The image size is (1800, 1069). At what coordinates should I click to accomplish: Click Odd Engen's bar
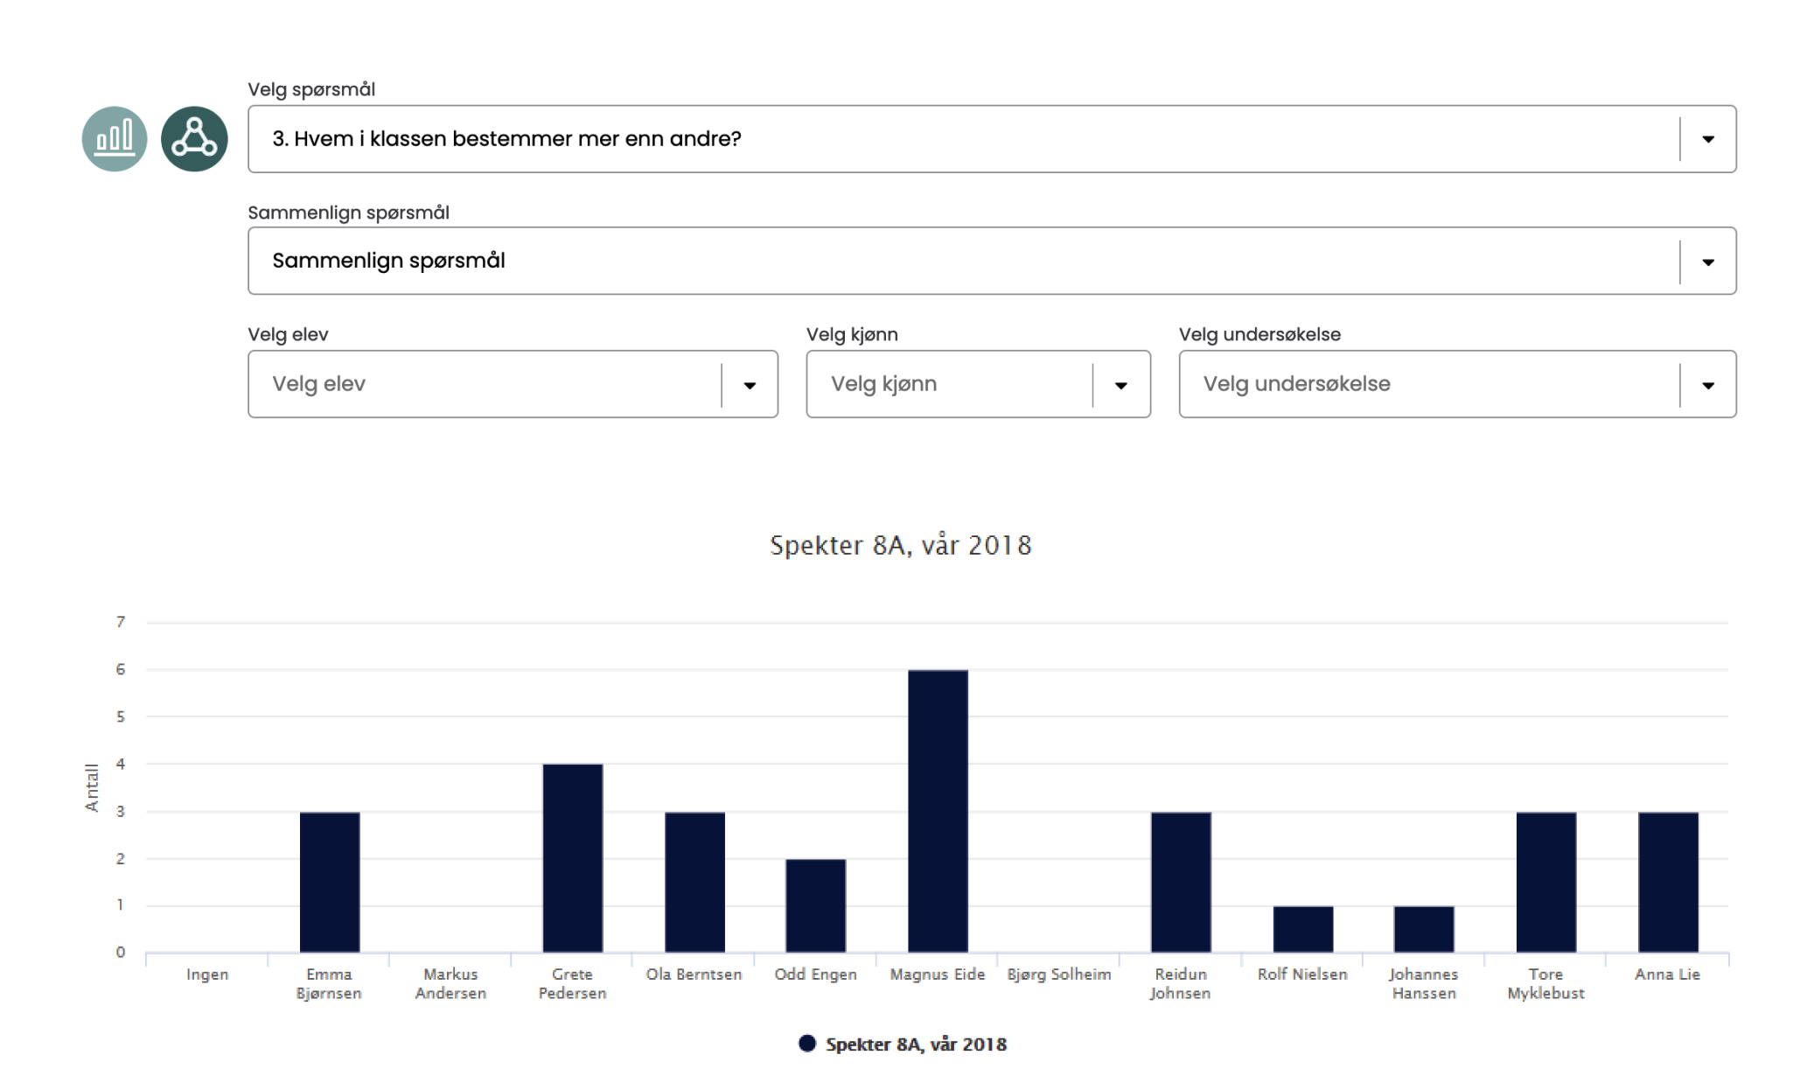[816, 905]
